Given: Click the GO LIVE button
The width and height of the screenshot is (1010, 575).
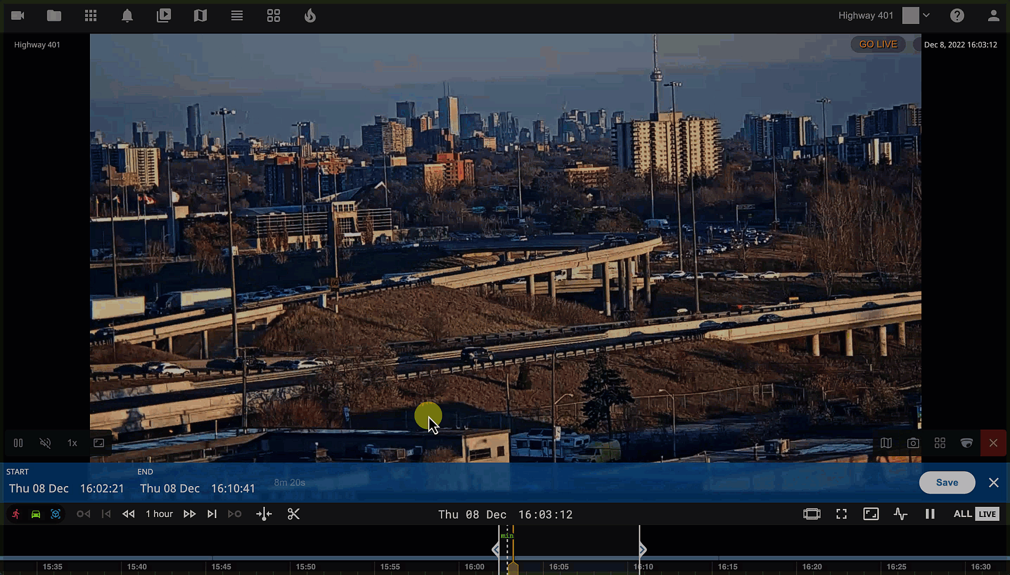Looking at the screenshot, I should point(878,44).
